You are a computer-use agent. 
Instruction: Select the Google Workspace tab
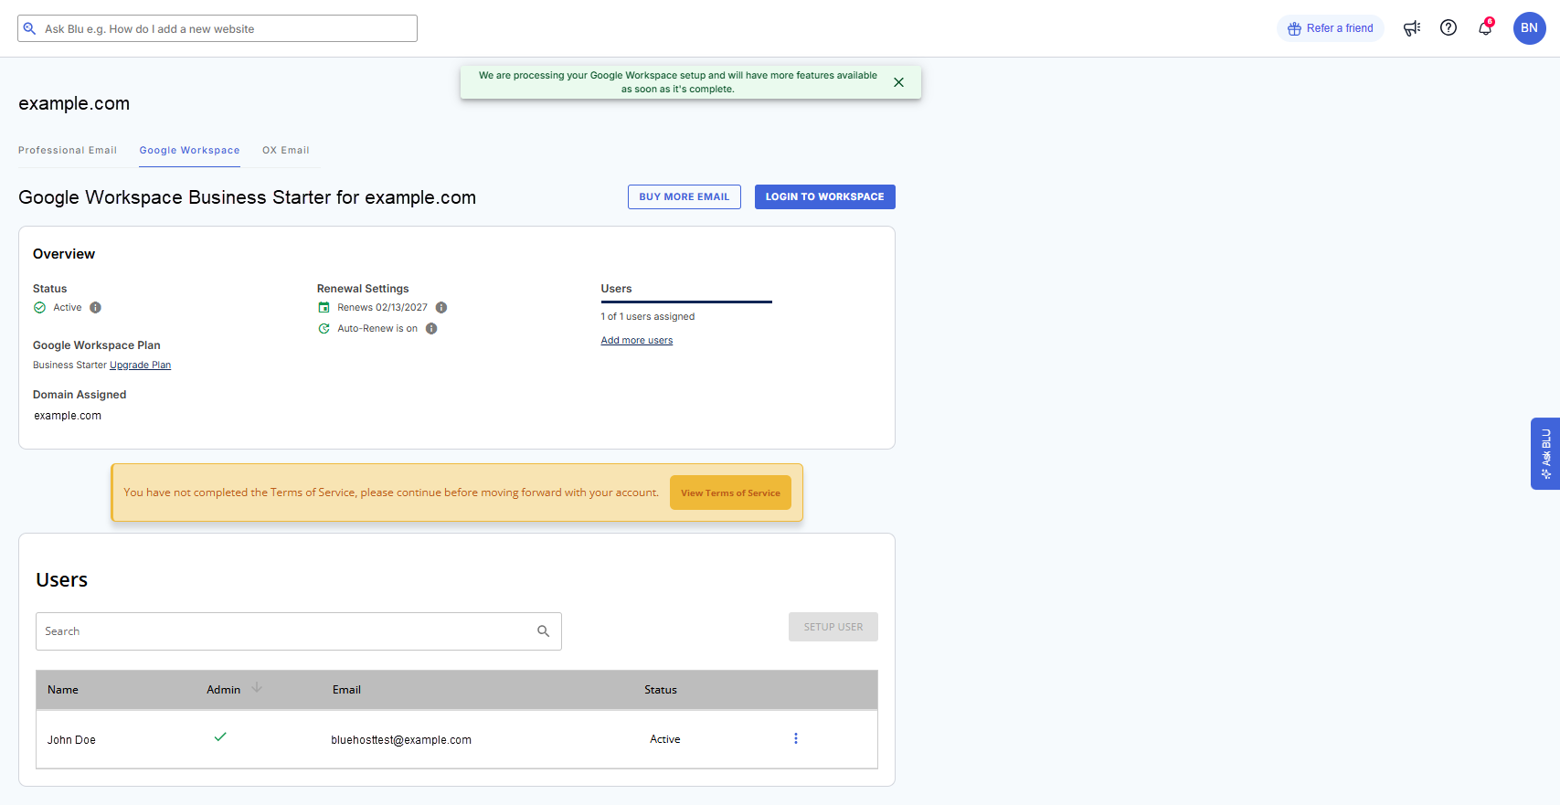189,151
